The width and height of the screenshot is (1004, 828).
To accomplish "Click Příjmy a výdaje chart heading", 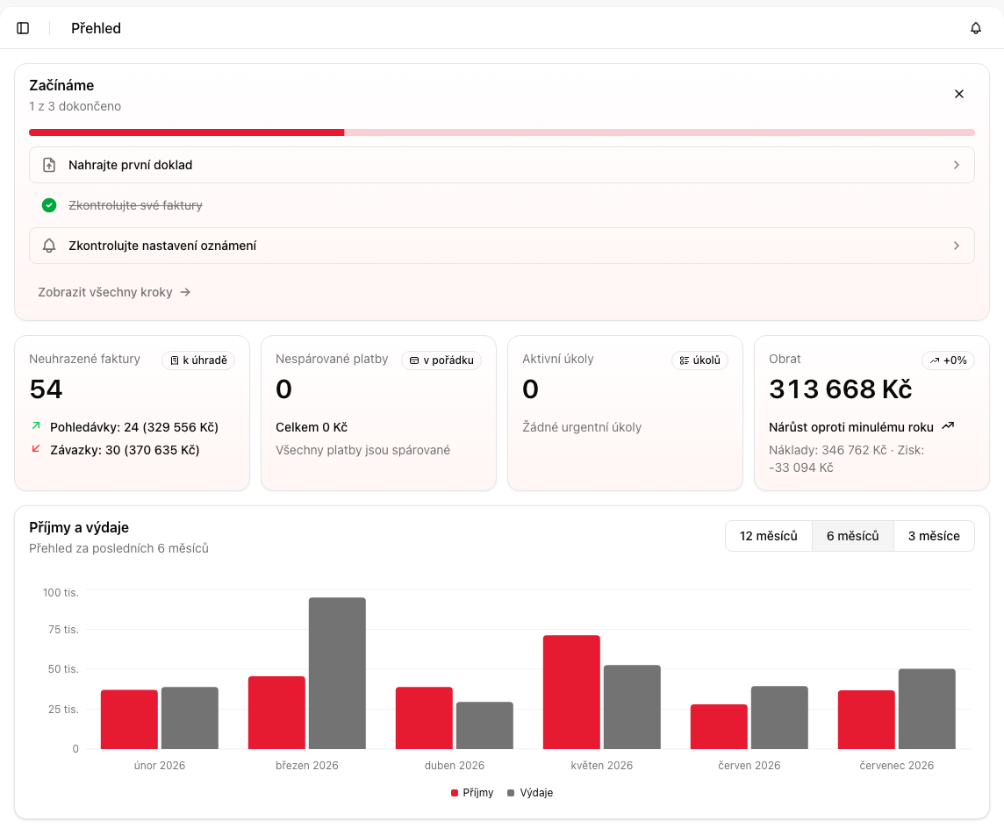I will pyautogui.click(x=79, y=527).
